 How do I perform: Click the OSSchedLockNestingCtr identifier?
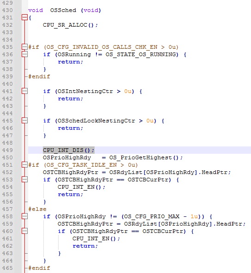[96, 121]
